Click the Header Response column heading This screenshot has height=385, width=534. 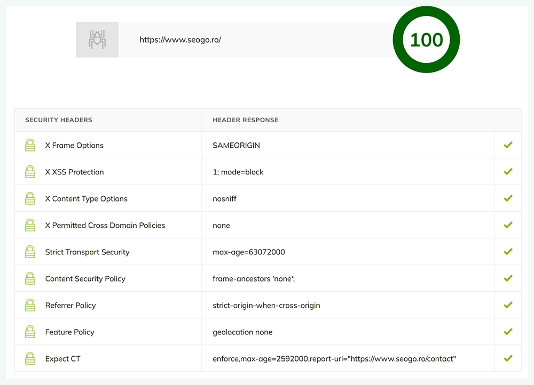click(246, 120)
